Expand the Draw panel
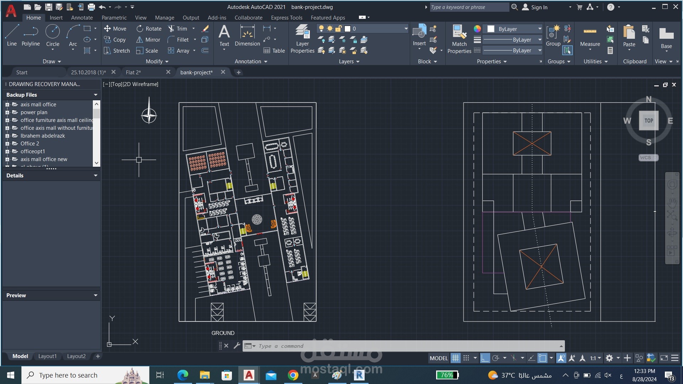 click(x=52, y=61)
